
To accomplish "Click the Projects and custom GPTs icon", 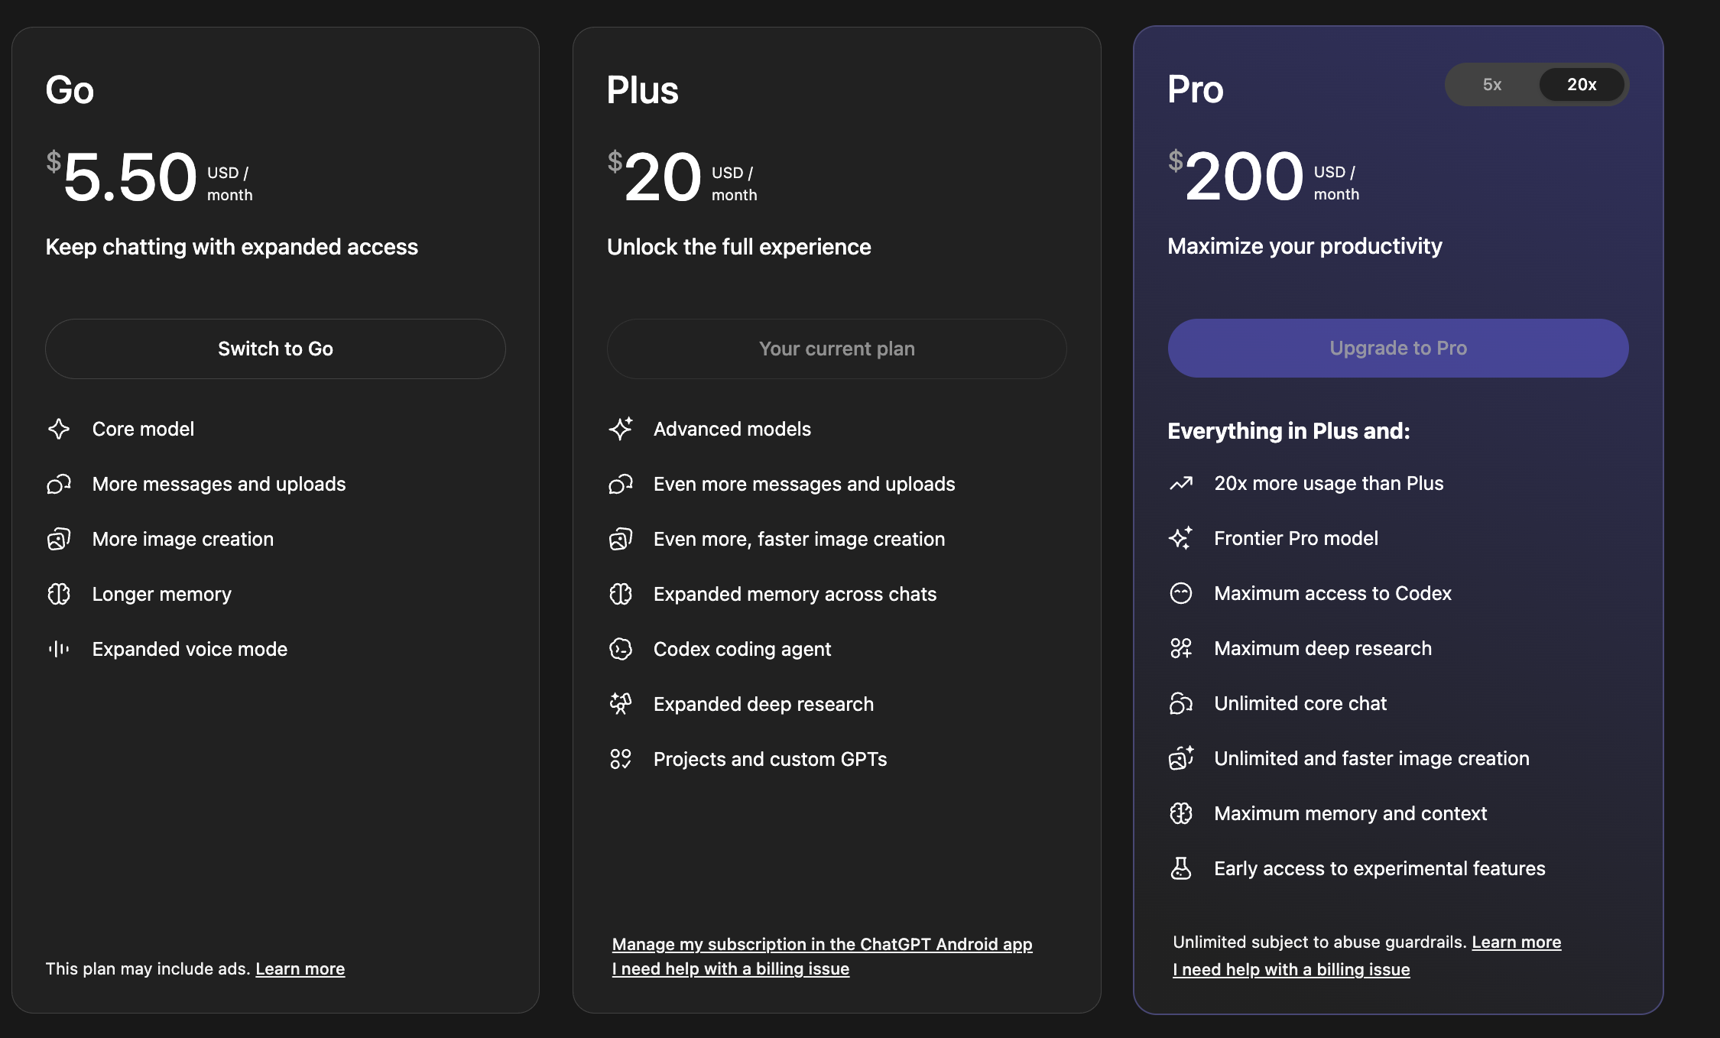I will point(620,759).
